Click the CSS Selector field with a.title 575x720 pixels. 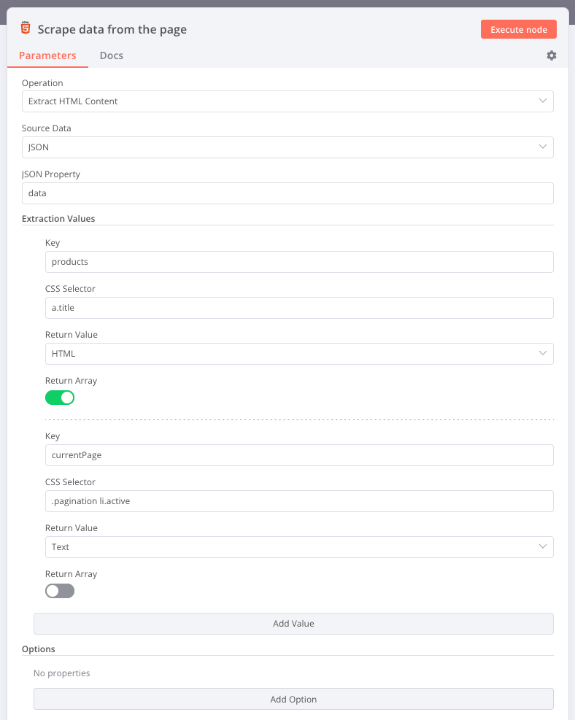[299, 307]
